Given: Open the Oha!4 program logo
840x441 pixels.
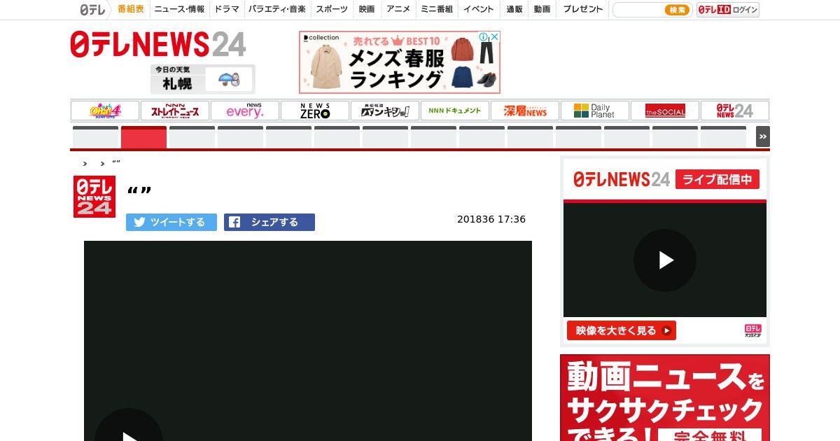Looking at the screenshot, I should [x=105, y=111].
